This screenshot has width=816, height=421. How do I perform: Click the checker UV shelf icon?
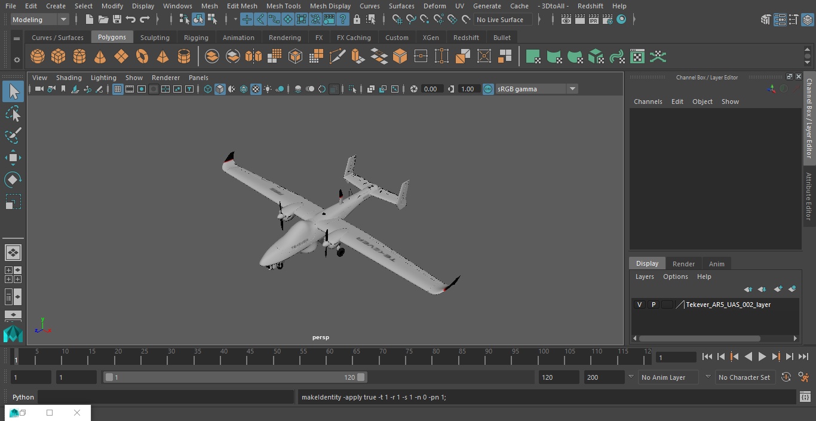click(637, 57)
